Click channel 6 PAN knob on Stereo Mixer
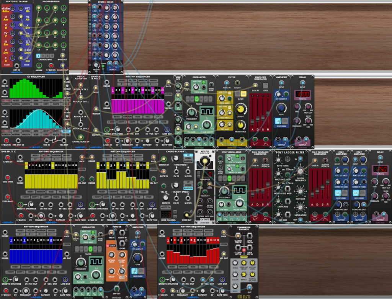This screenshot has width=392, height=299. tap(115, 55)
